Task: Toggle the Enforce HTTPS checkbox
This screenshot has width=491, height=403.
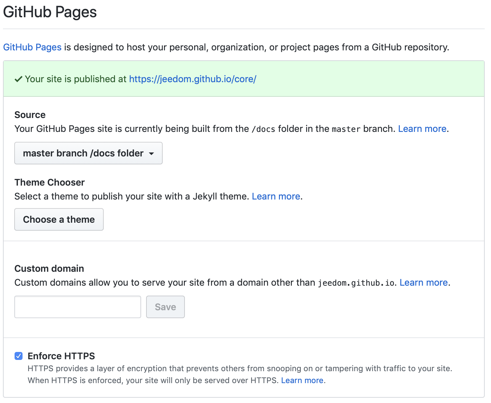Action: click(19, 356)
